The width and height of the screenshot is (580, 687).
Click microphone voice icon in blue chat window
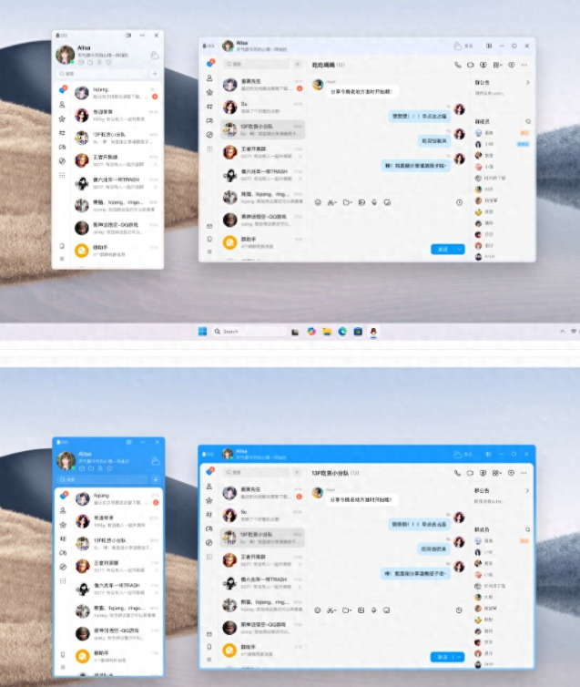click(374, 610)
